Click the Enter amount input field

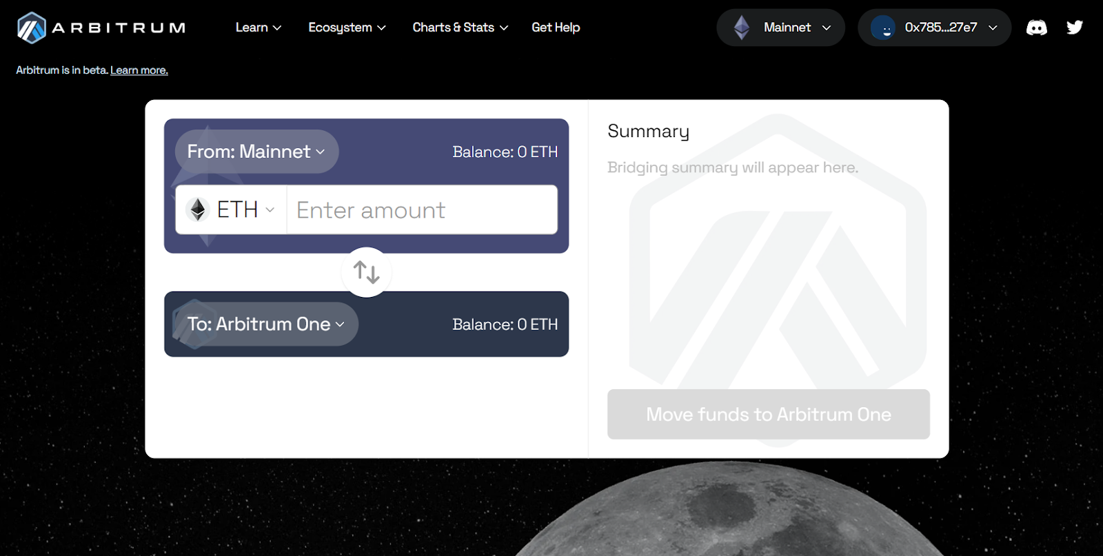pyautogui.click(x=422, y=209)
